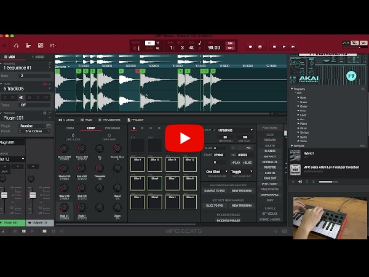369x277 pixels.
Task: Open the PARAMETERS tab
Action: point(109,120)
